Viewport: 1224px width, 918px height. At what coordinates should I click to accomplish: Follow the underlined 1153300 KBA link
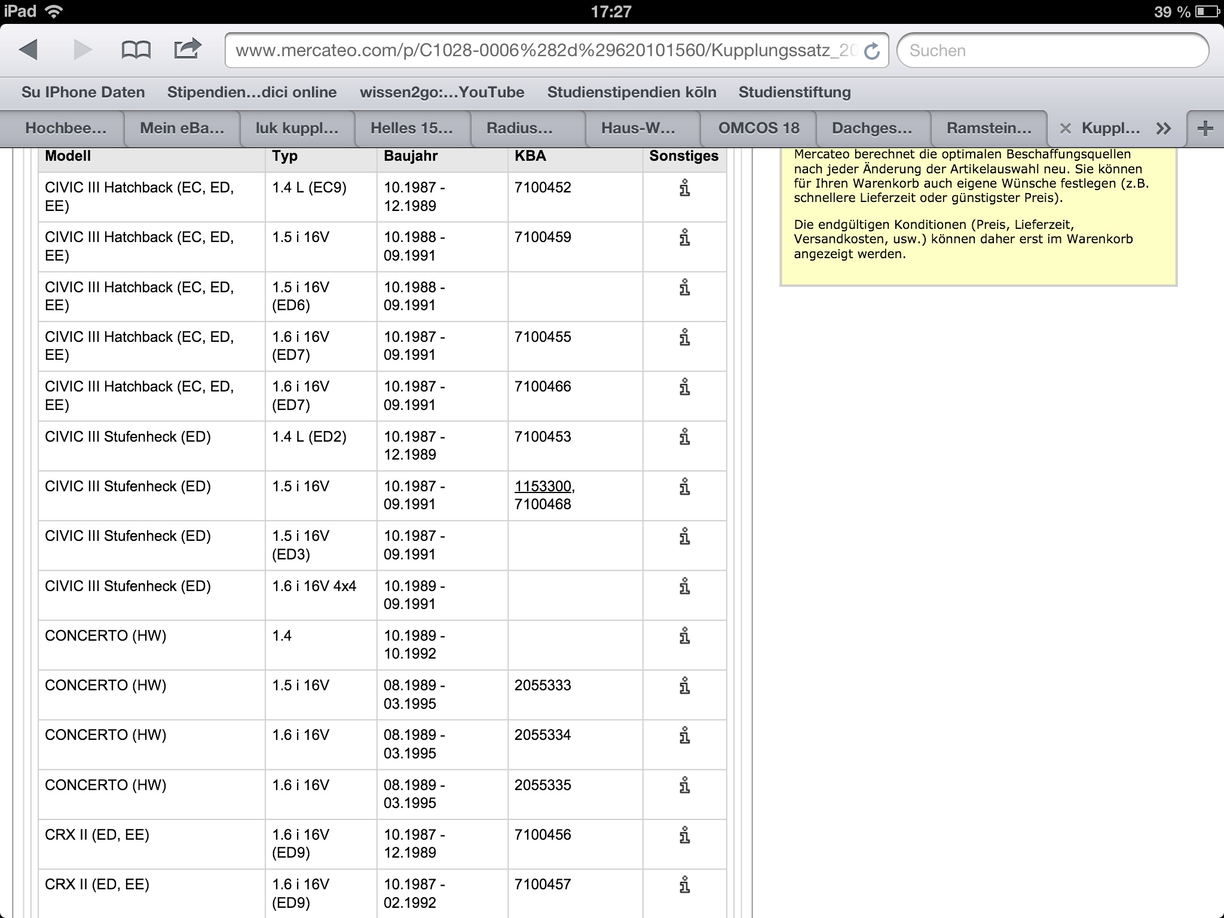pos(543,486)
